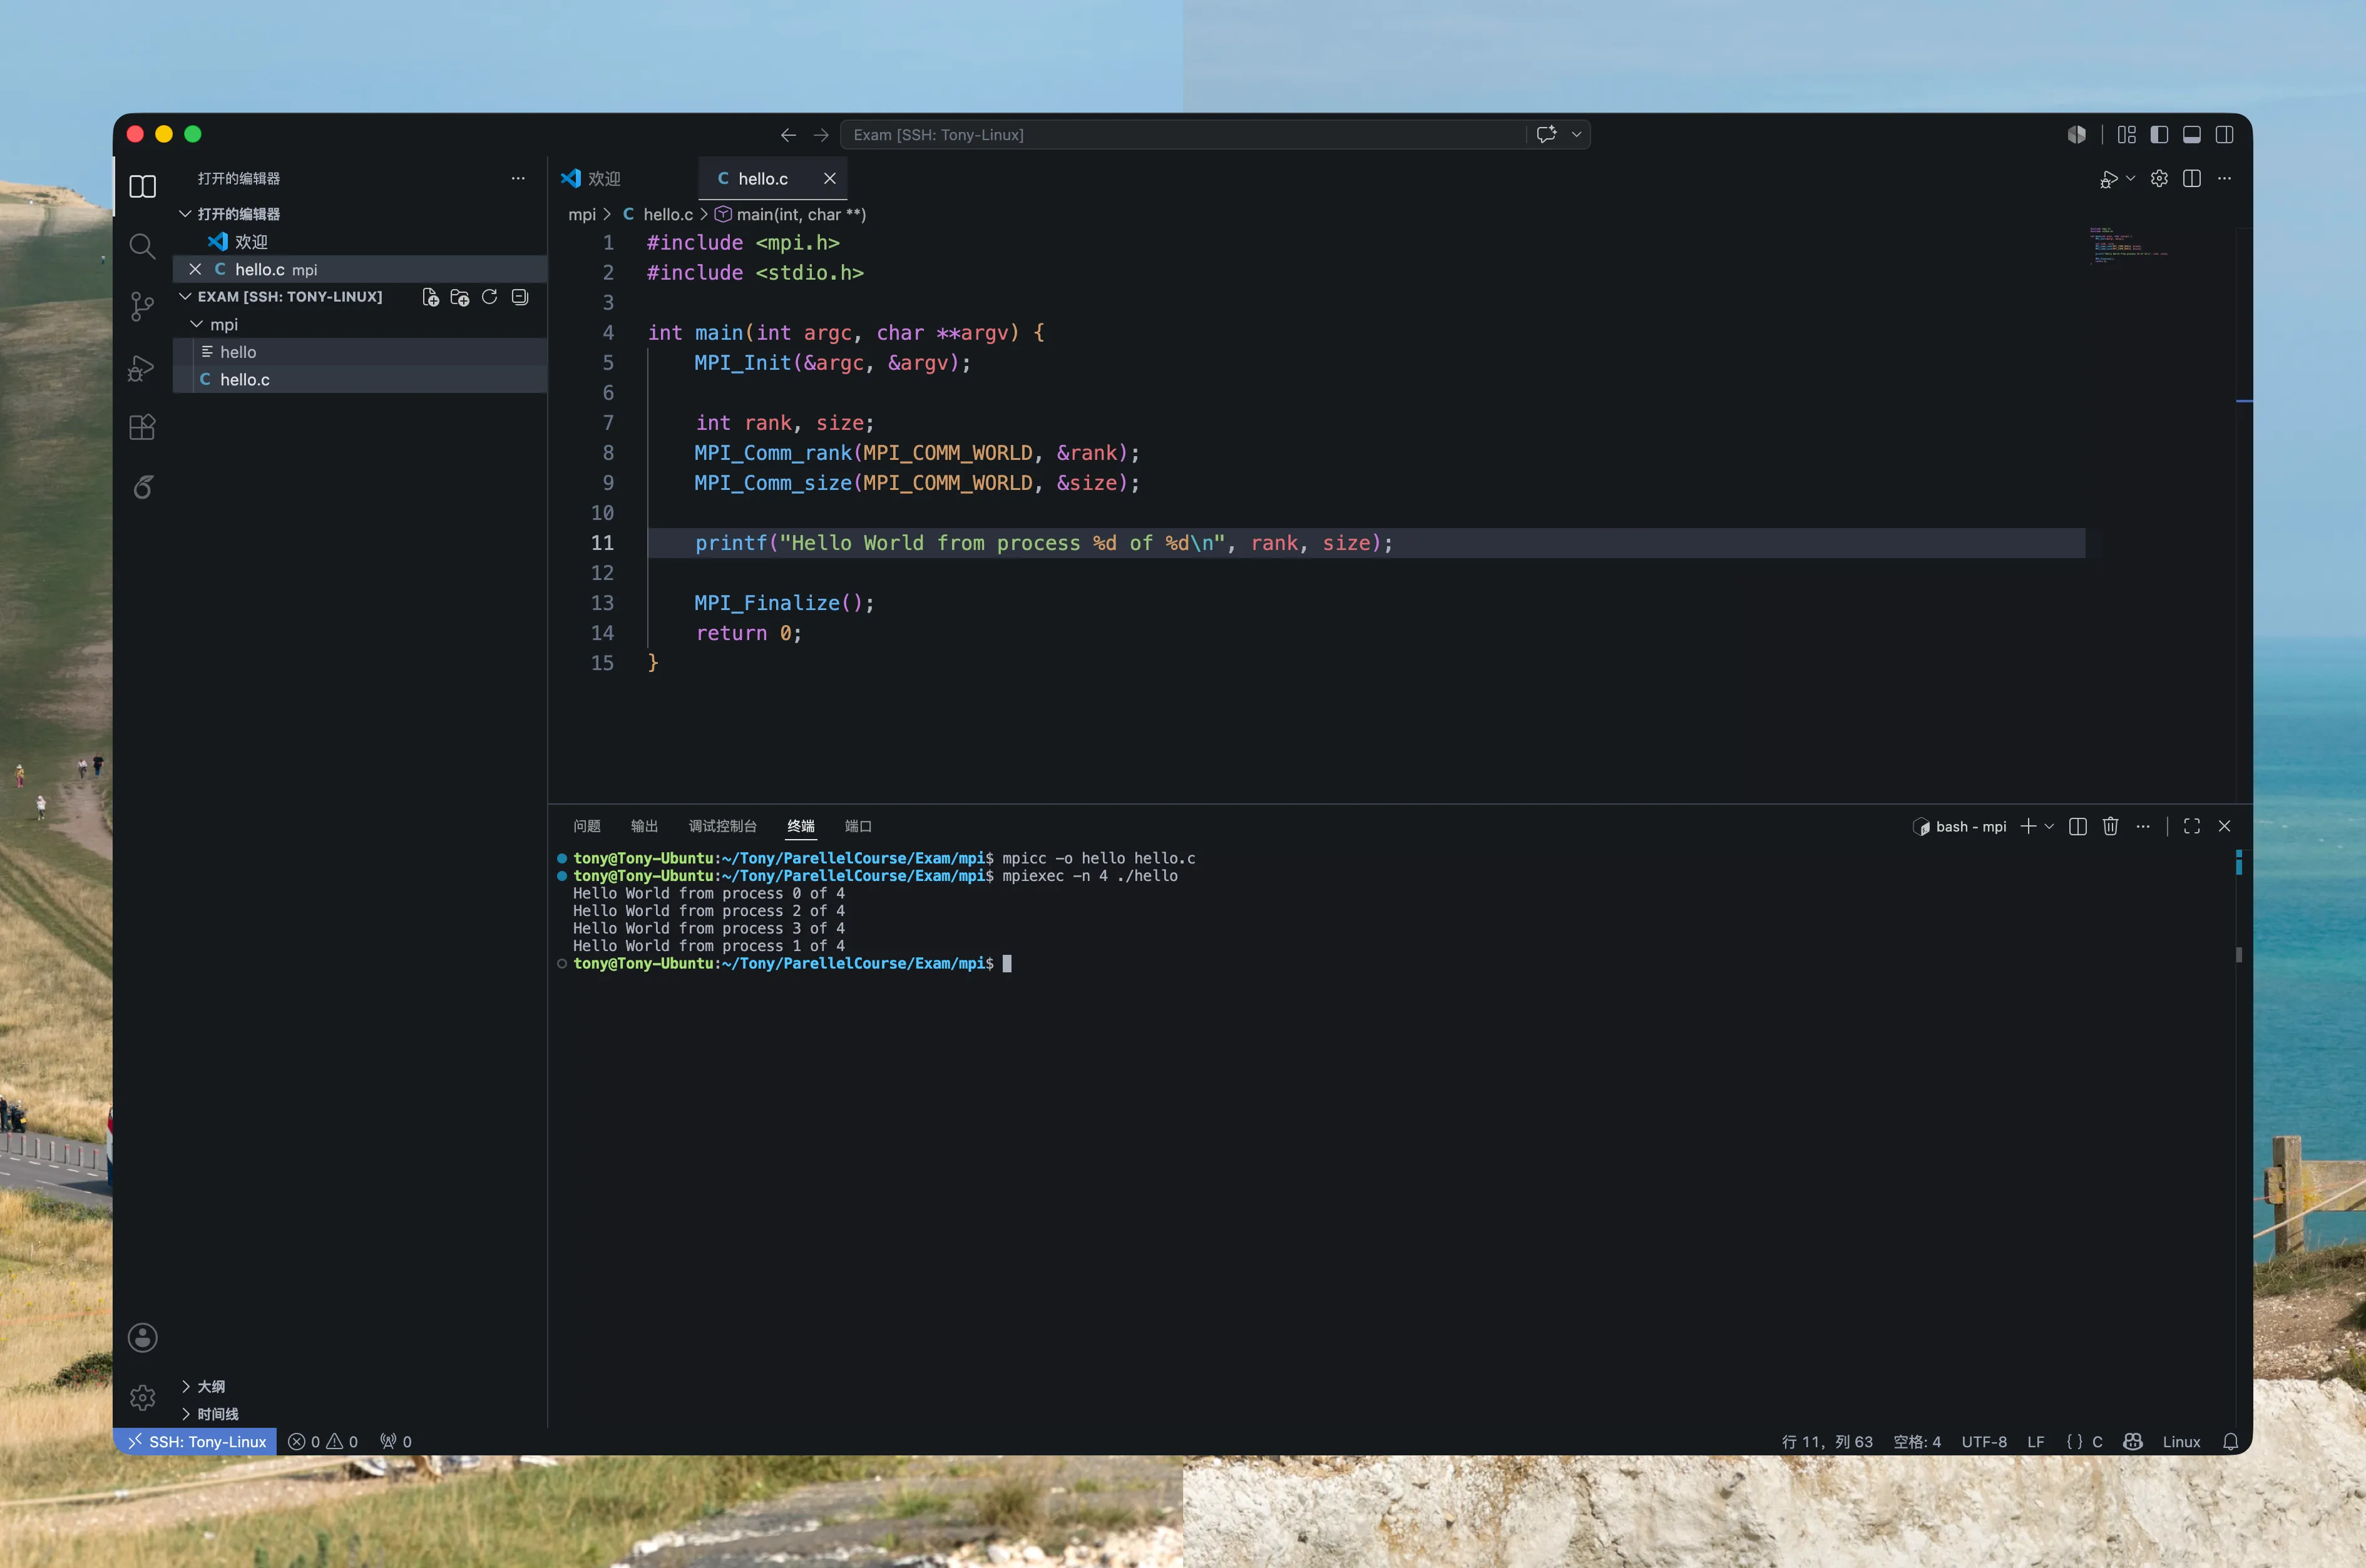Click Customize Layout icon in title bar
2366x1568 pixels.
[x=2127, y=135]
